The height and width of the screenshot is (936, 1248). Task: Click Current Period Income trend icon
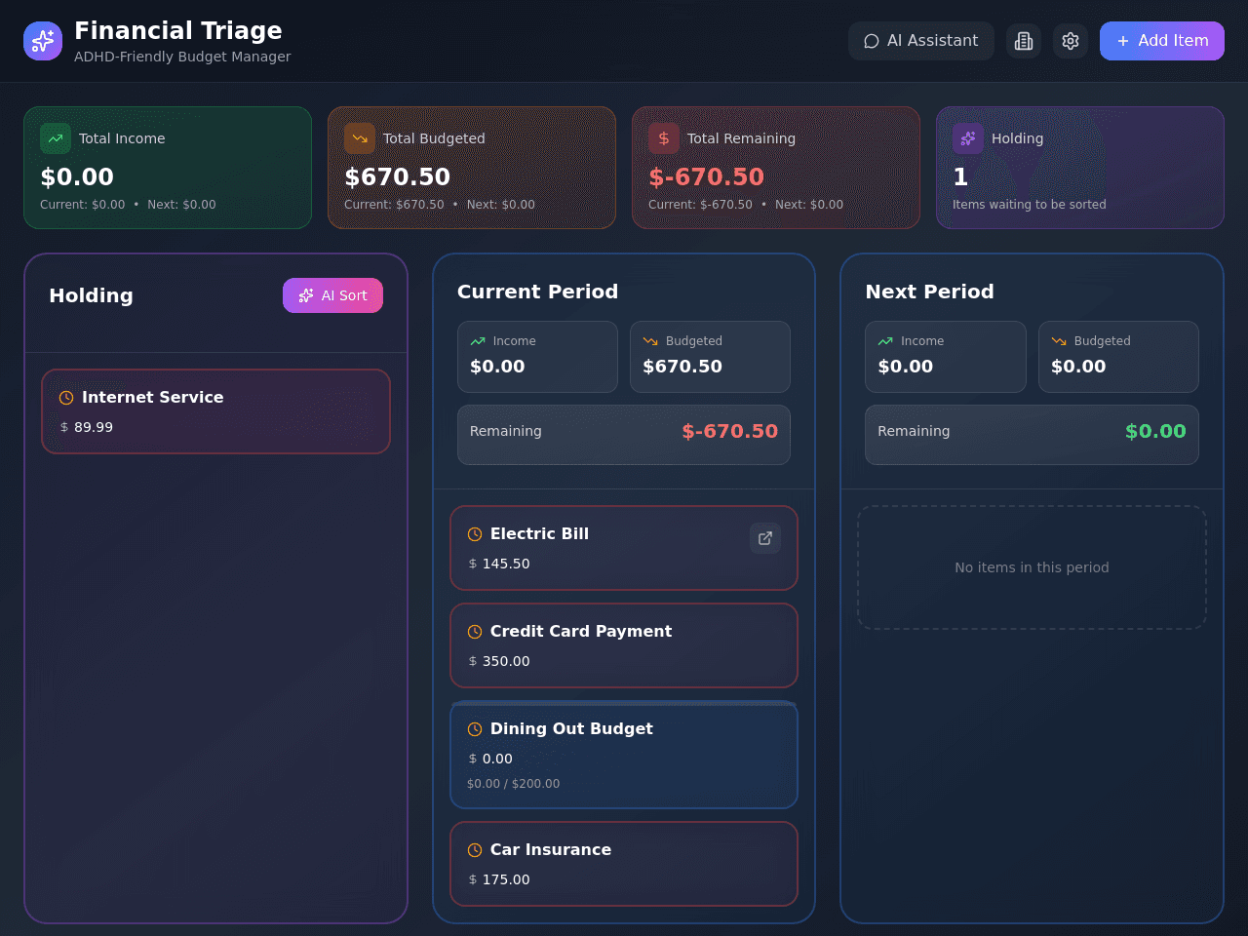point(478,341)
